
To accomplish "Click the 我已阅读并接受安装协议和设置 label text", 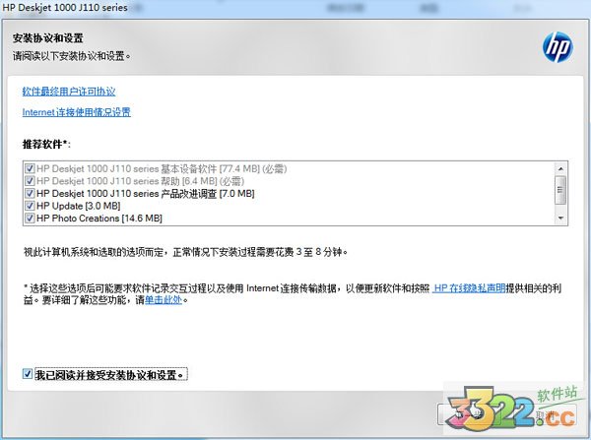I will [110, 374].
